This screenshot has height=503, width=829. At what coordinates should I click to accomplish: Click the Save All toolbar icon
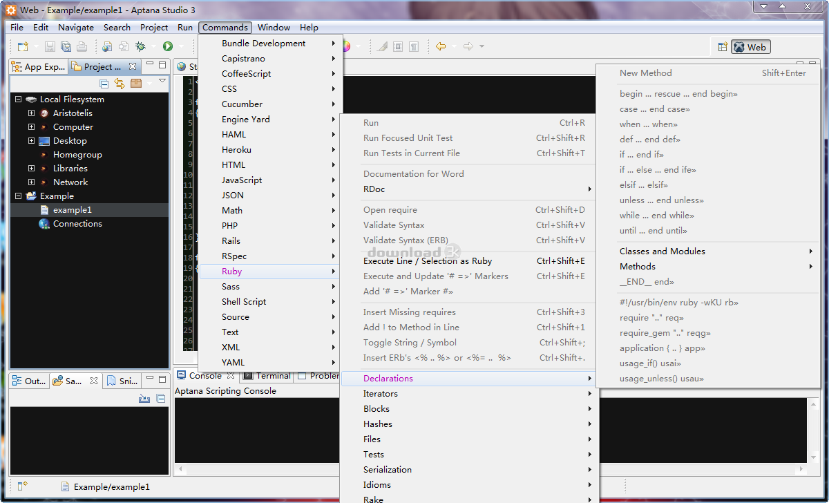[x=66, y=46]
